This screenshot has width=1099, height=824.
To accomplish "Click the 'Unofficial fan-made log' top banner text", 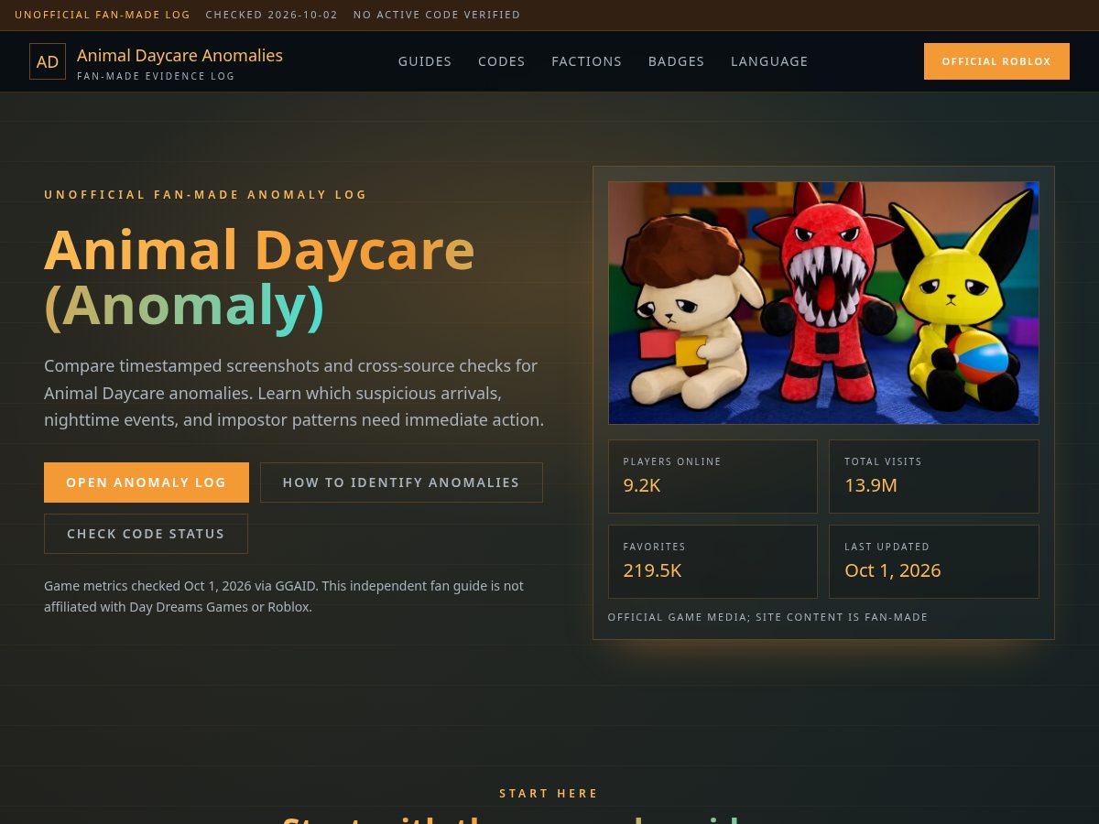I will coord(103,15).
